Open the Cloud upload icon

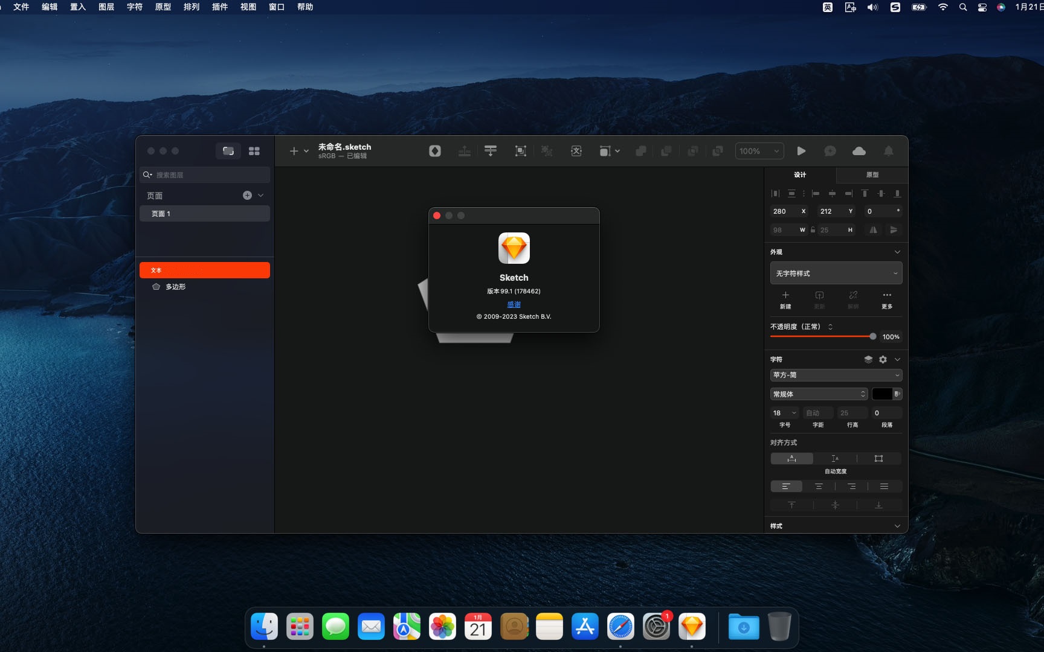click(x=859, y=151)
